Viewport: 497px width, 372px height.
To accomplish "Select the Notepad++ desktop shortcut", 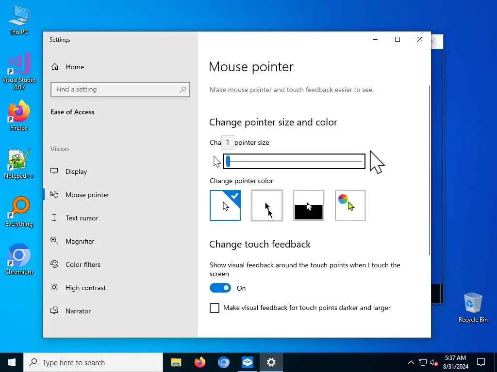I will coord(19,164).
